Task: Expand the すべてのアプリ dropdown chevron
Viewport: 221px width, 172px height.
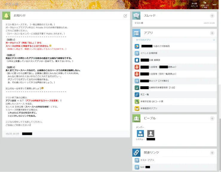Action: click(214, 40)
